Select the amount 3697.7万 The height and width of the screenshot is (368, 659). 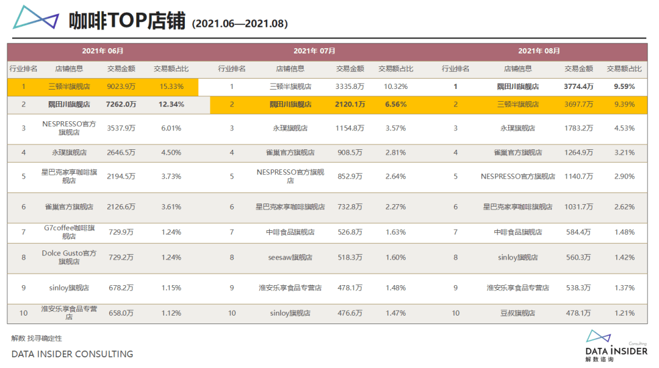(x=578, y=104)
